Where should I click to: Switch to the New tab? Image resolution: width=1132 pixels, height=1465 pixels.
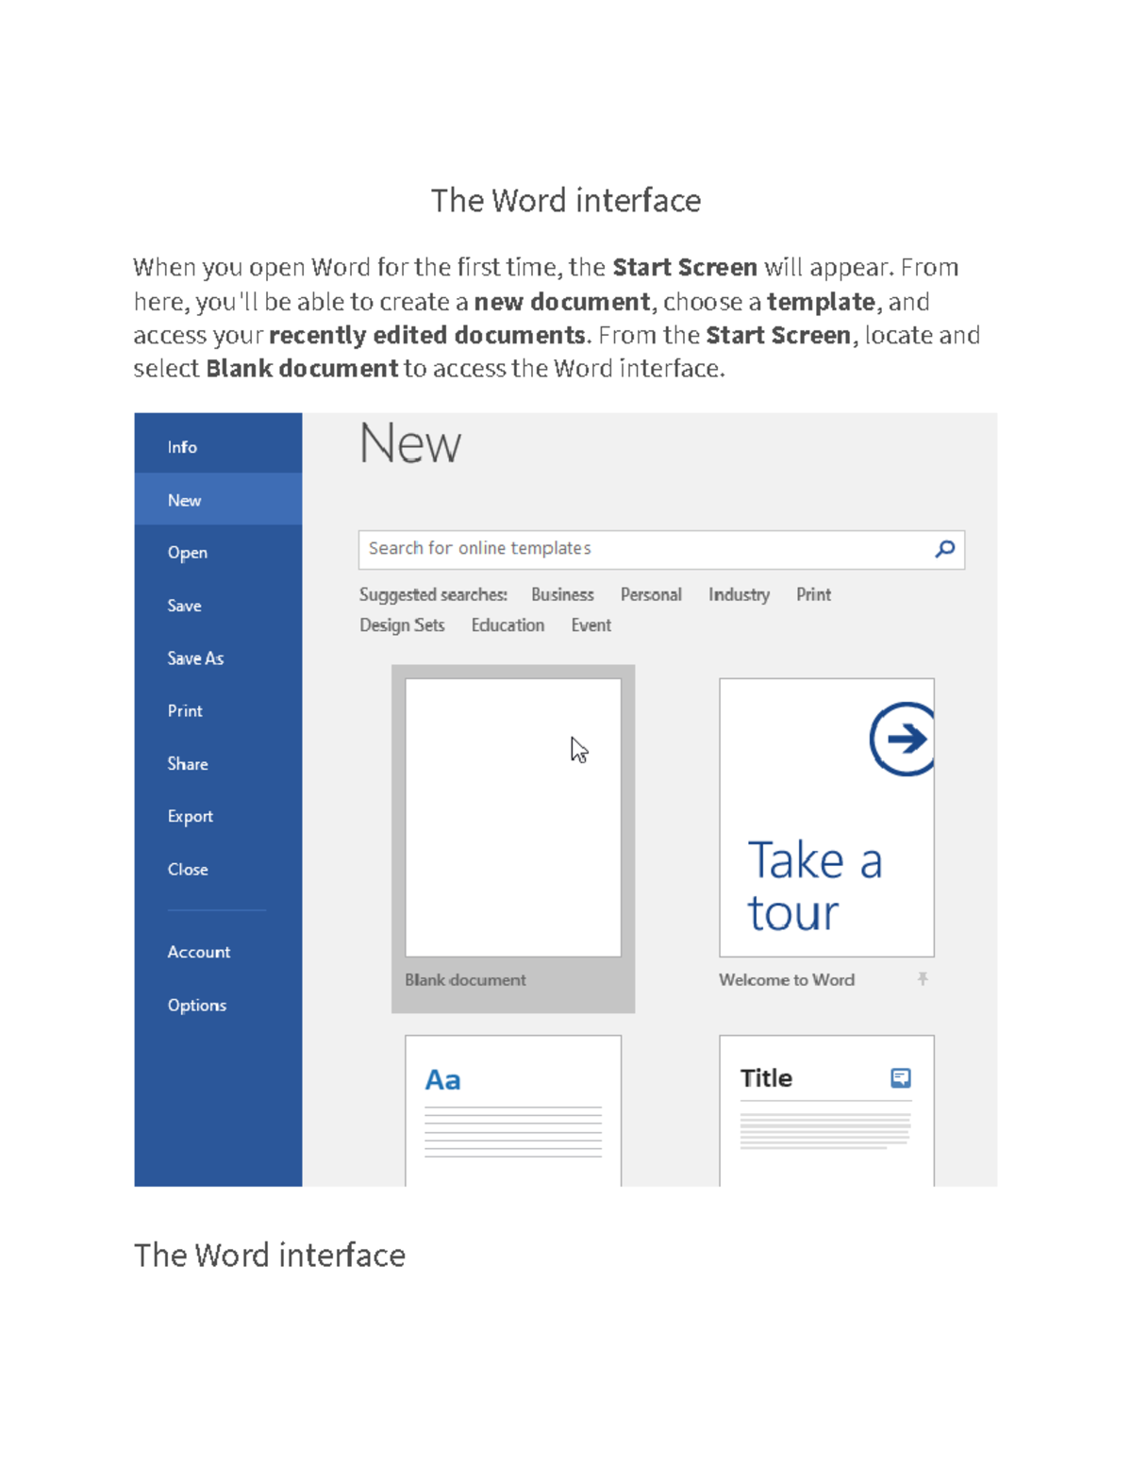[184, 500]
